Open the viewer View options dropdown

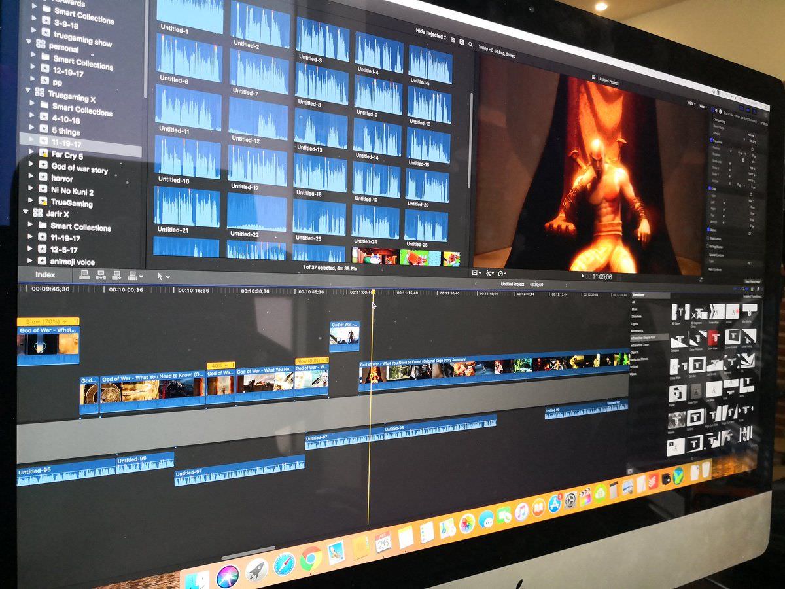click(703, 105)
